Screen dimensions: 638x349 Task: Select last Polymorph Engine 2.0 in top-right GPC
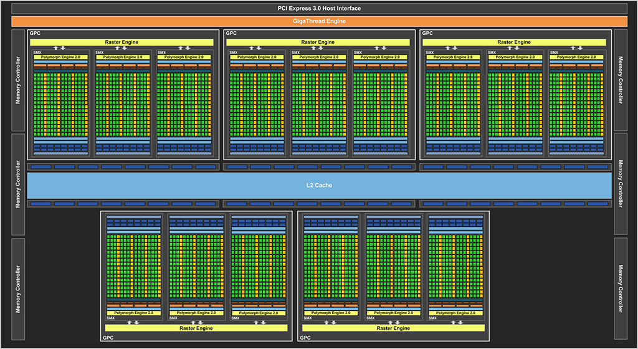pyautogui.click(x=576, y=57)
